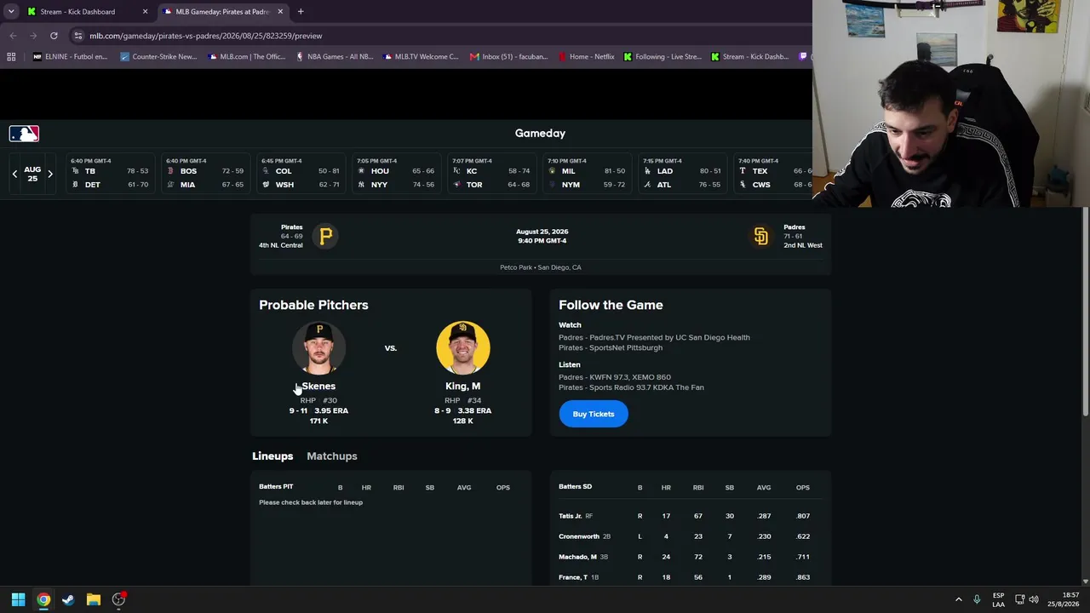Close the MLB Gameday tab
The height and width of the screenshot is (613, 1090).
pos(280,12)
